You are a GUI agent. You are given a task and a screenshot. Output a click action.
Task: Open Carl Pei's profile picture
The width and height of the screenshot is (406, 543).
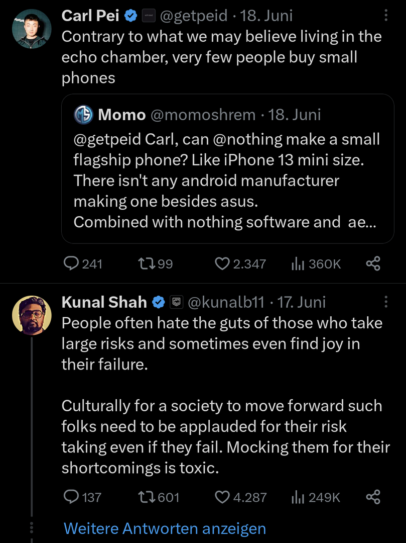[32, 29]
